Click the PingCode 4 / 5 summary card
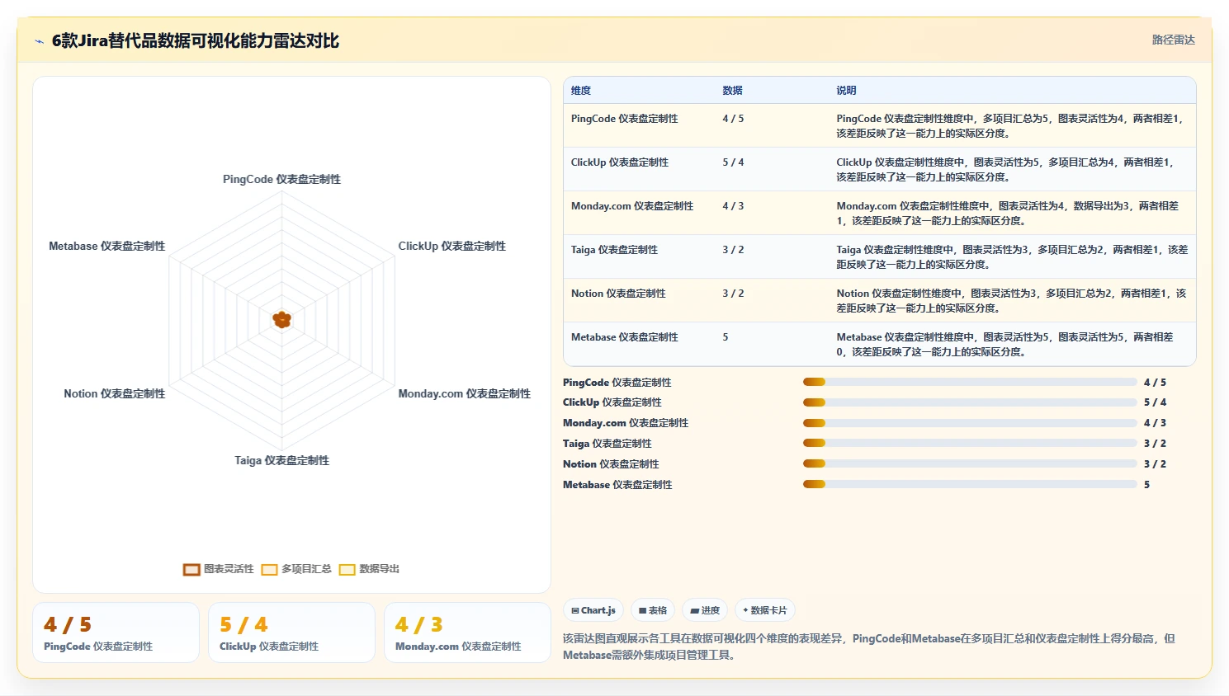This screenshot has height=696, width=1229. pos(116,633)
